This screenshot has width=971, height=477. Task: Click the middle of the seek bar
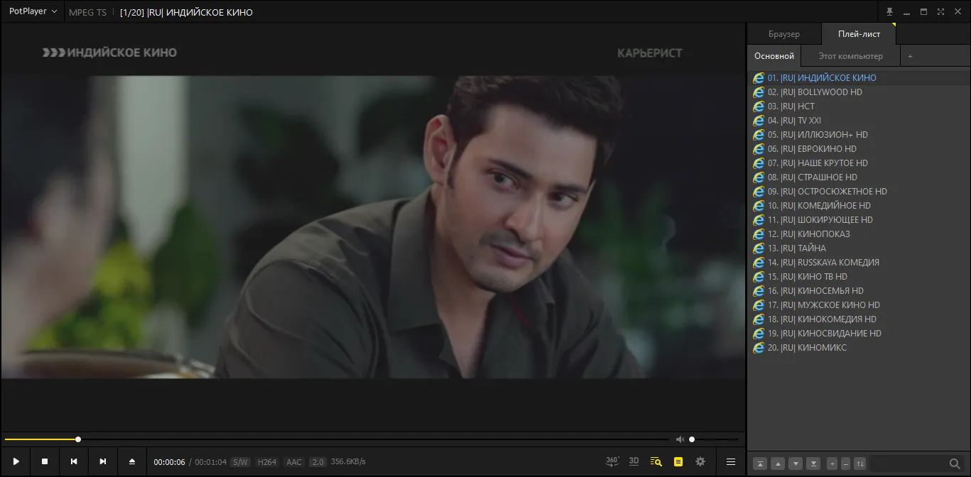(337, 439)
